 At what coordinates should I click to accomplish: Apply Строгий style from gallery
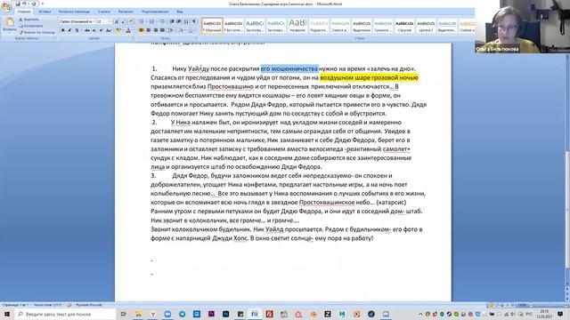403,26
